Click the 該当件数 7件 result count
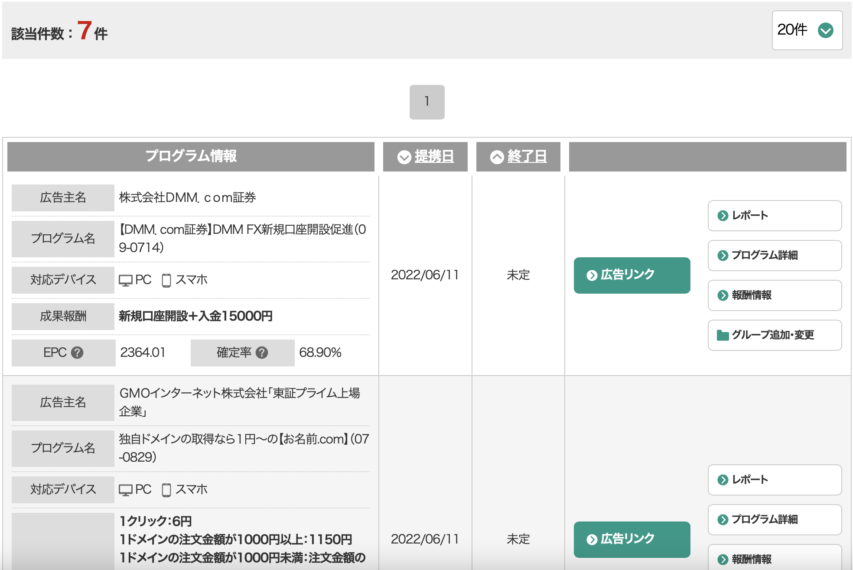 tap(59, 32)
